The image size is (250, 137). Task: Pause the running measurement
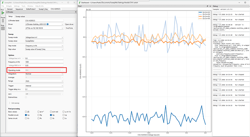pyautogui.click(x=3, y=21)
